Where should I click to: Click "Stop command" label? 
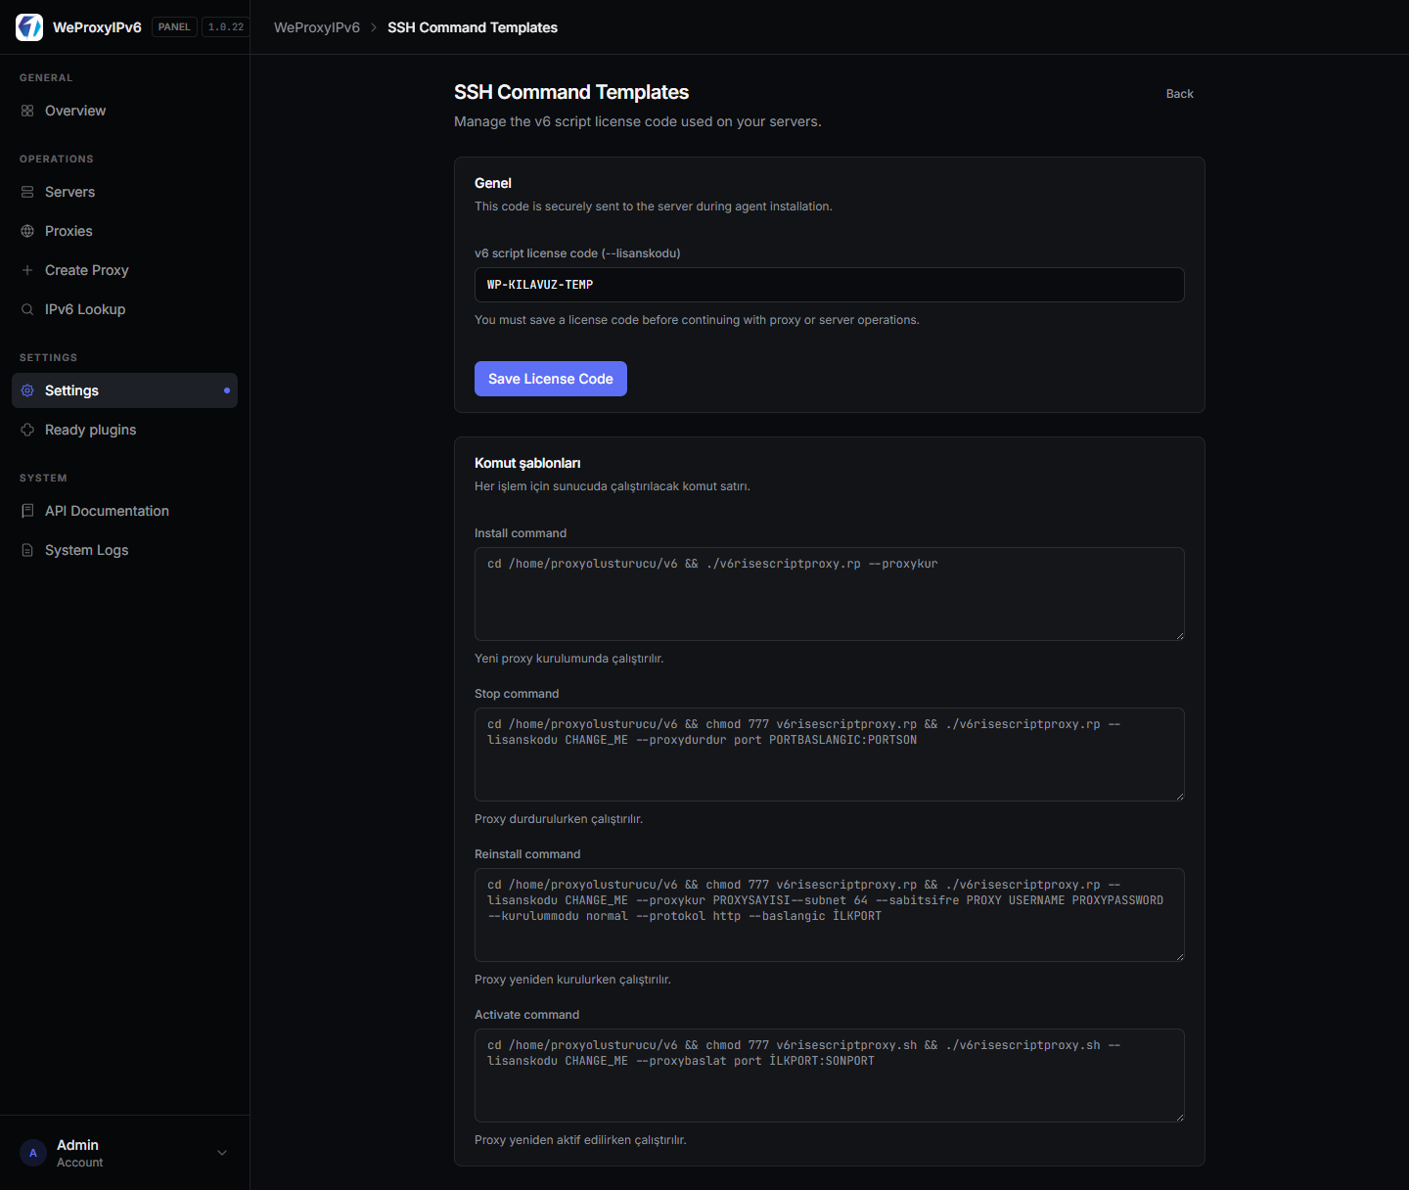[x=517, y=694]
